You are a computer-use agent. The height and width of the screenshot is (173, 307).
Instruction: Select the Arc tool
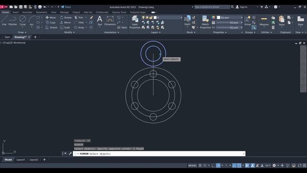click(32, 20)
